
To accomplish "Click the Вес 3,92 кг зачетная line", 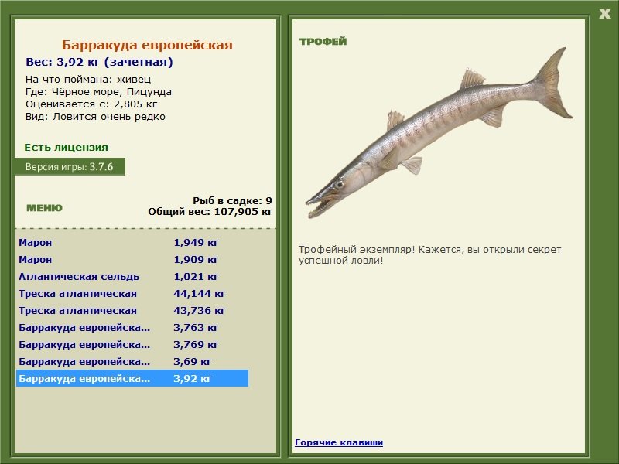I will coord(99,62).
